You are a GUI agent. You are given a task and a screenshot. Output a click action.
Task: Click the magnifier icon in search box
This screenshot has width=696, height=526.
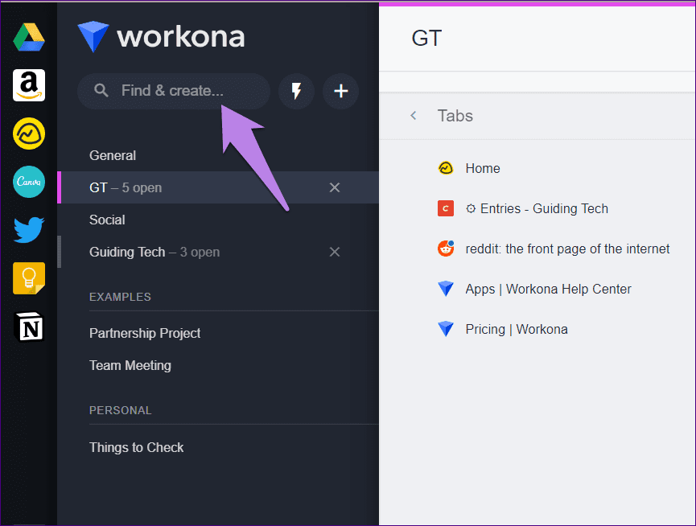101,90
